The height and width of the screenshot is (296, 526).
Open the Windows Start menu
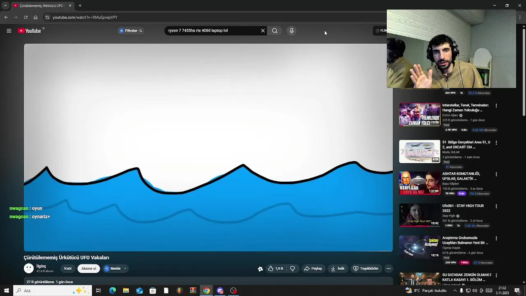coord(6,291)
